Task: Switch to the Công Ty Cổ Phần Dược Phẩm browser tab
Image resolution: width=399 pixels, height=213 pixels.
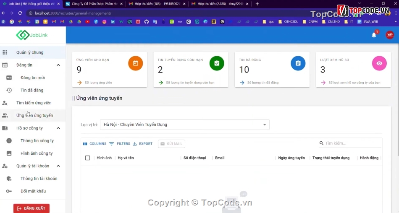Action: coord(94,4)
